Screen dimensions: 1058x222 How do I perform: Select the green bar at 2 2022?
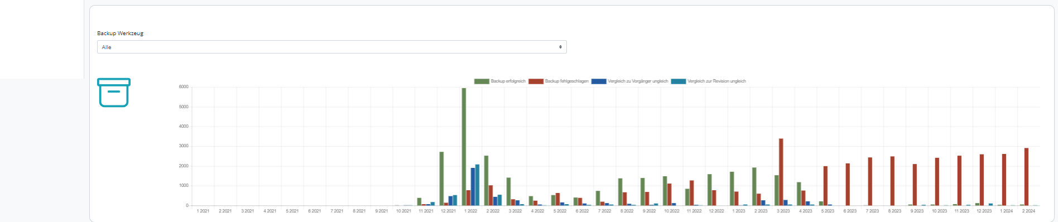click(486, 181)
